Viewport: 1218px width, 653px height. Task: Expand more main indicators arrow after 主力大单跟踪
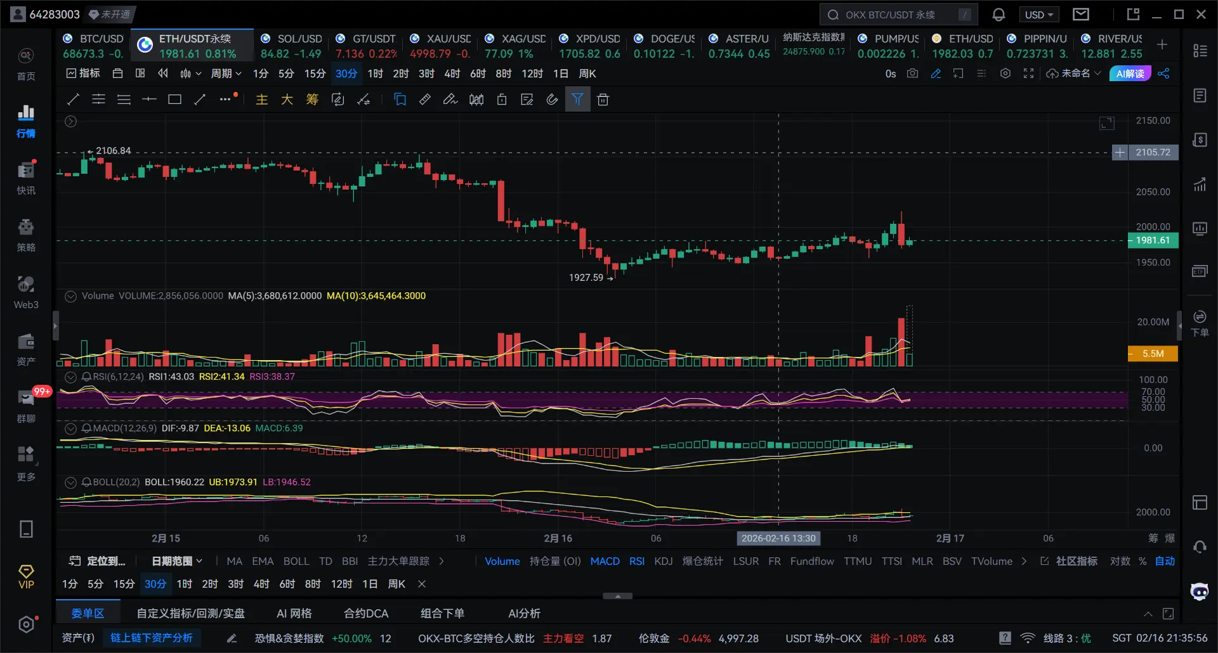(x=442, y=561)
